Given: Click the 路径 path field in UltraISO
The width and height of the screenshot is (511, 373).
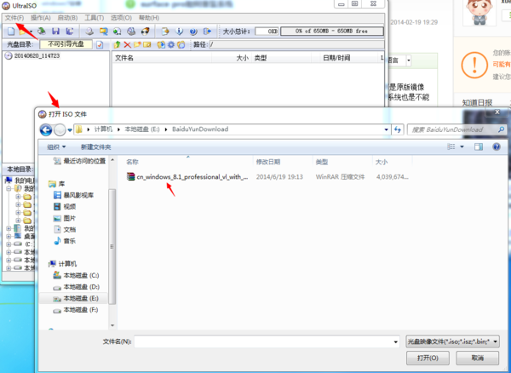Looking at the screenshot, I should pos(296,44).
